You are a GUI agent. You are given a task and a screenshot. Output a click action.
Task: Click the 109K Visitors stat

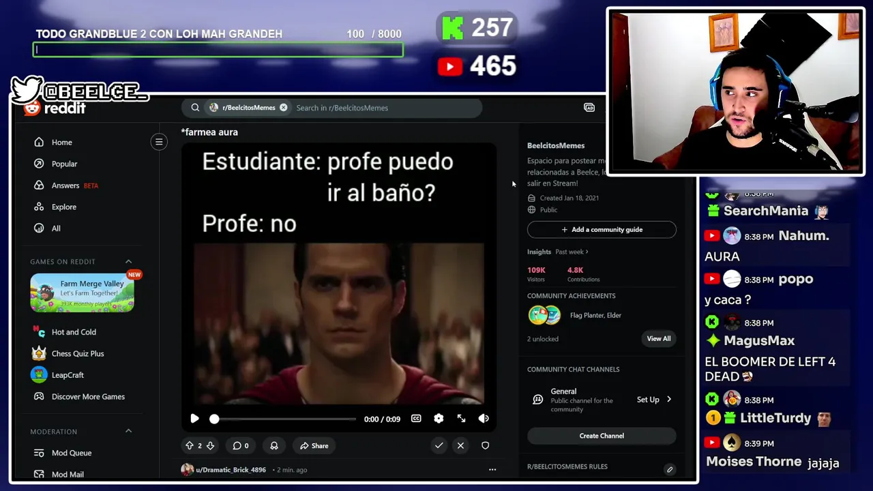(x=536, y=274)
